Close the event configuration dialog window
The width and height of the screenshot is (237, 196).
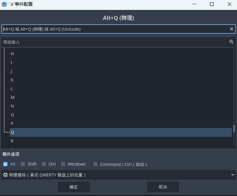point(229,4)
